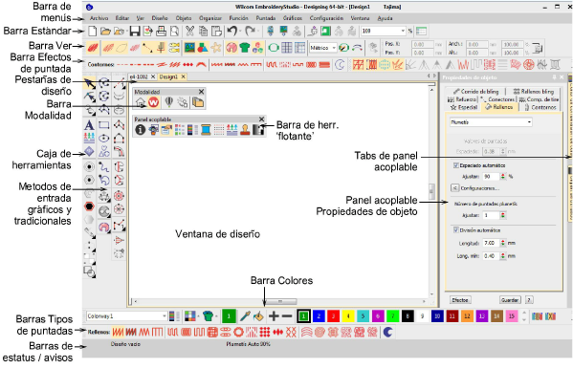Remove a color with minus icon

pos(287,316)
